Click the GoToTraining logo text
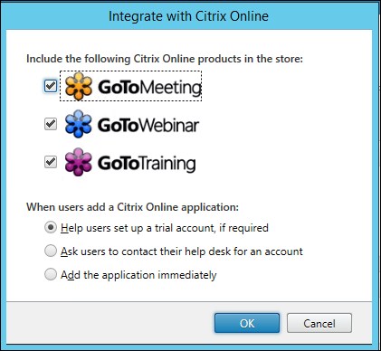 click(147, 164)
